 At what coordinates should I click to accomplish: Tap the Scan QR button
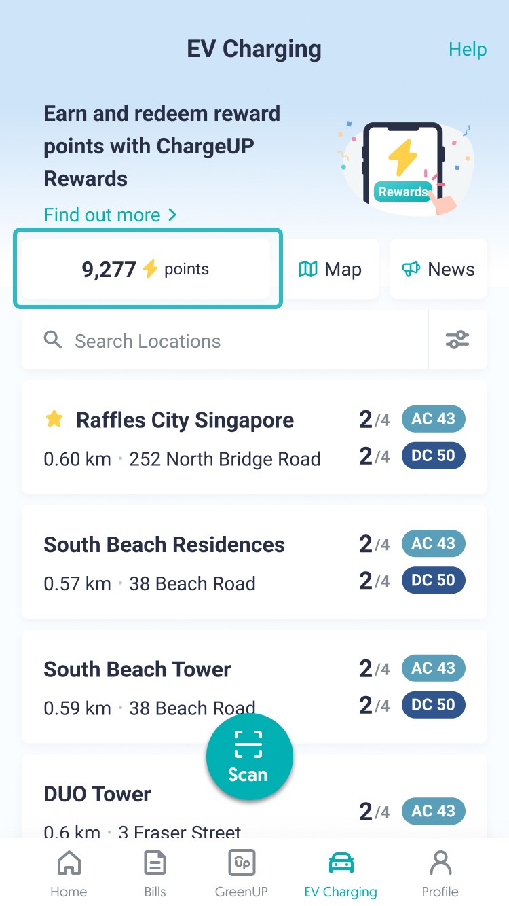[x=249, y=758]
